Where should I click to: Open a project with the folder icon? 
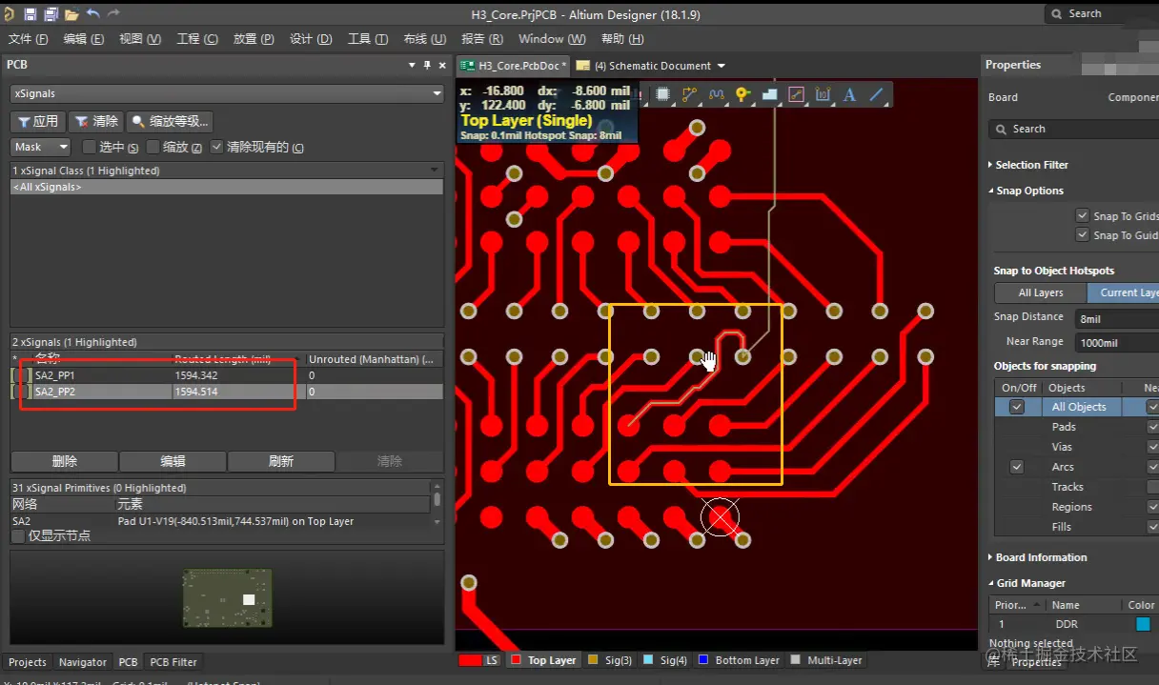71,14
